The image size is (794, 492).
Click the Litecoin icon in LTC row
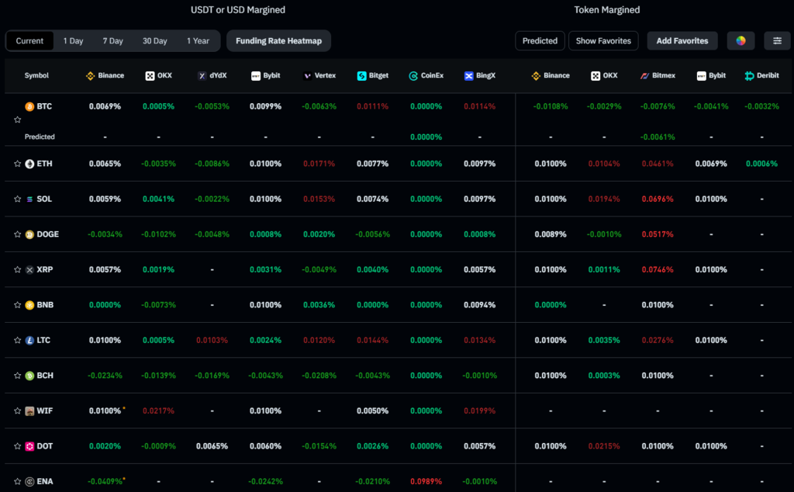(29, 341)
